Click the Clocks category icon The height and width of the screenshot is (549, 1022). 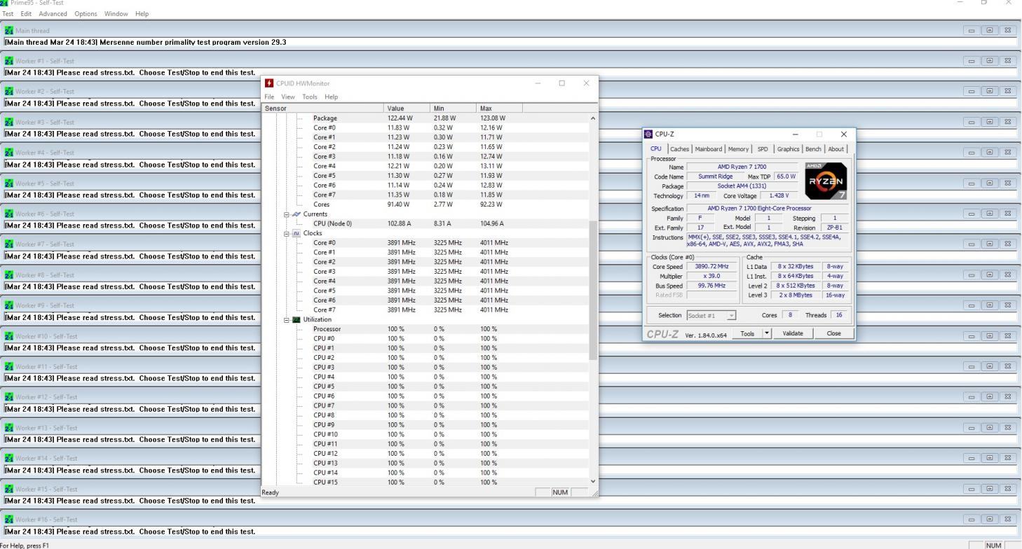tap(297, 233)
